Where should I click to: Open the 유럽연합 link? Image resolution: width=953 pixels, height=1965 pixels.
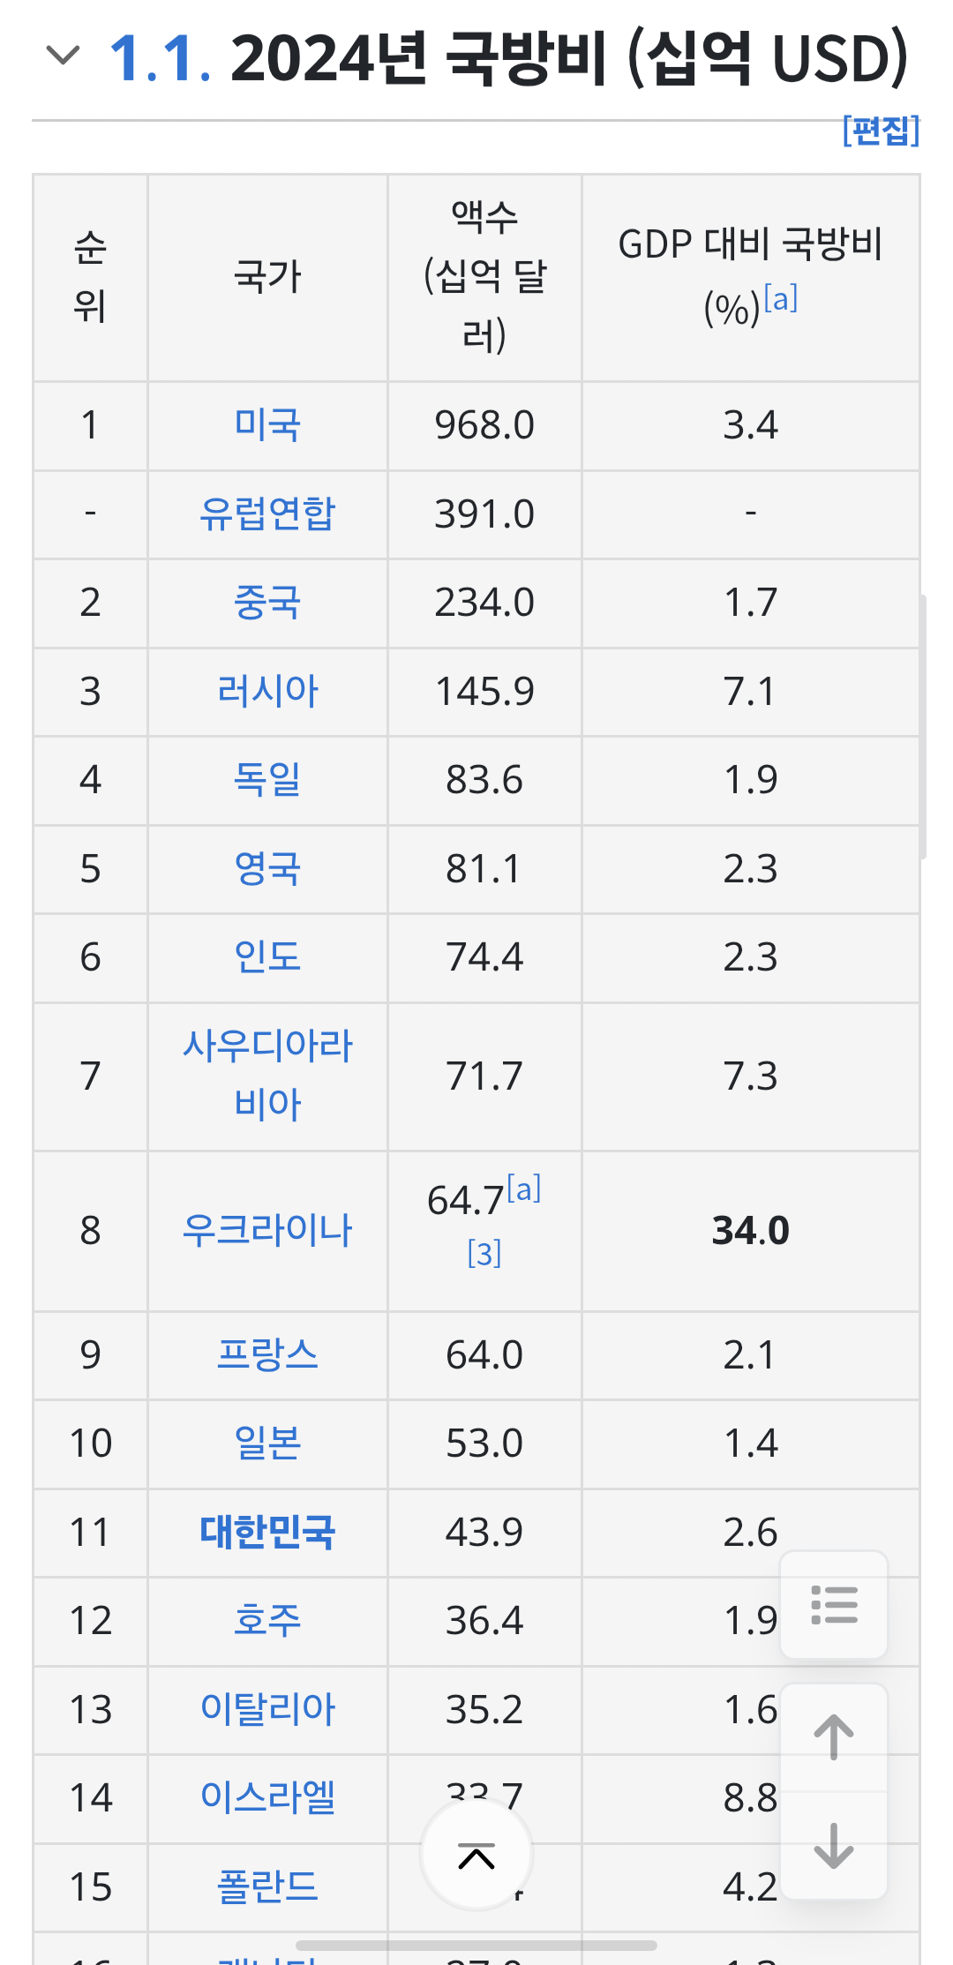(x=267, y=514)
